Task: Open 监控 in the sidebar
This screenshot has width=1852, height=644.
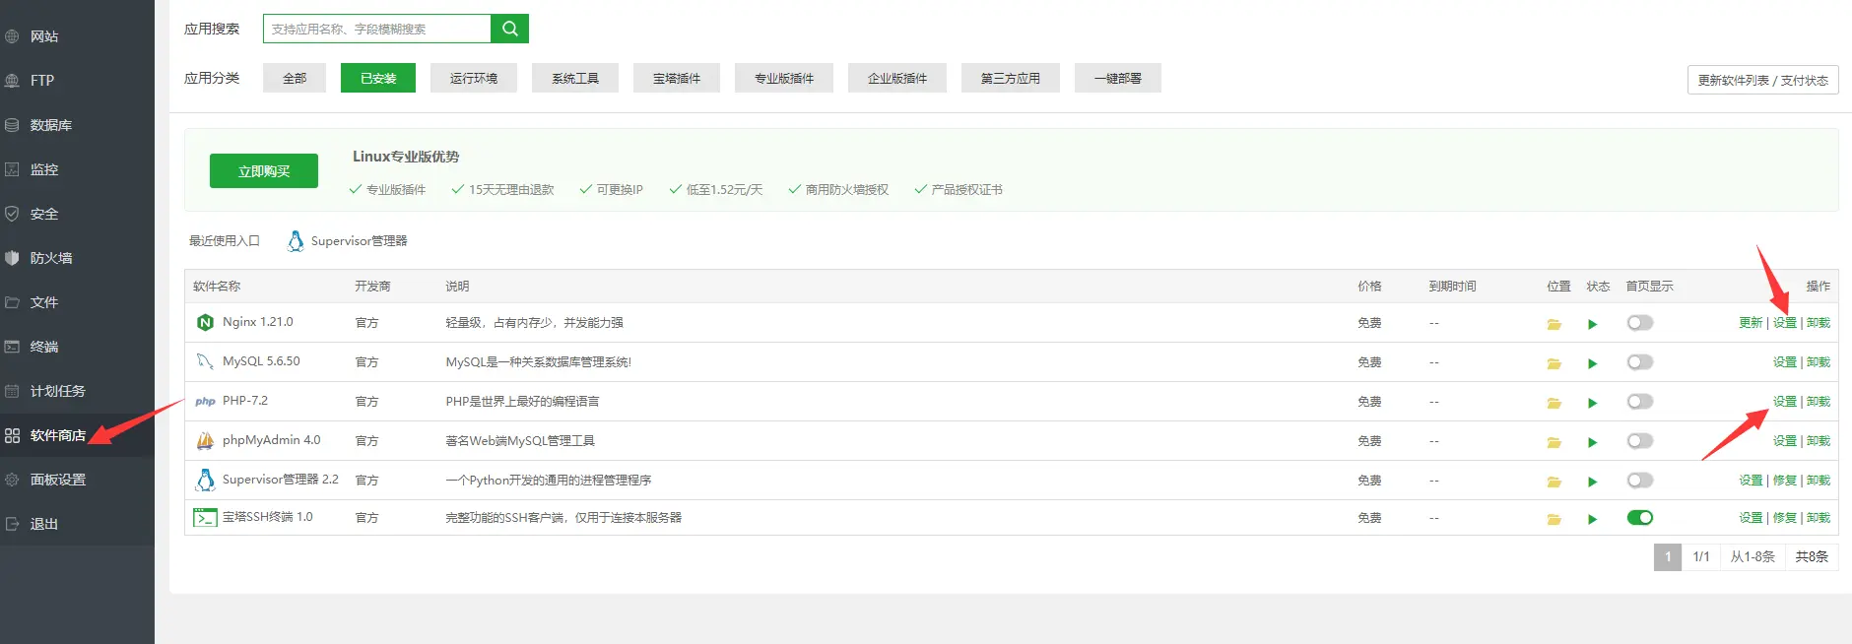Action: 44,169
